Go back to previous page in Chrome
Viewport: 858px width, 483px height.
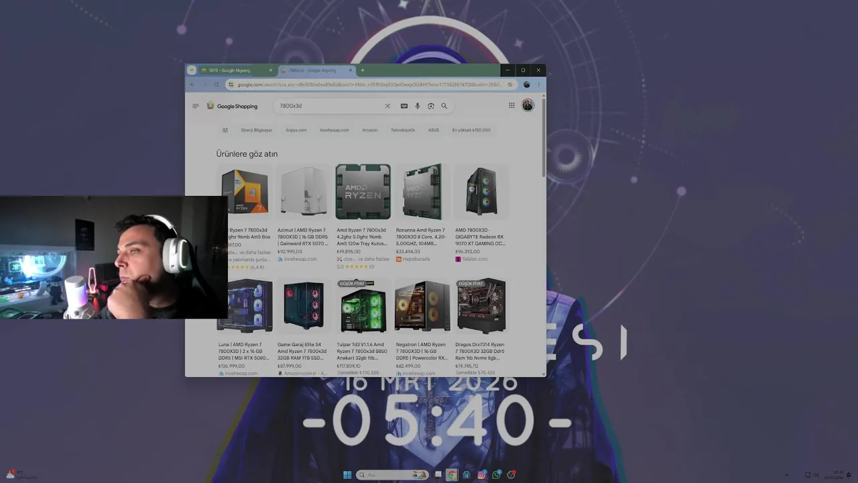click(x=192, y=85)
